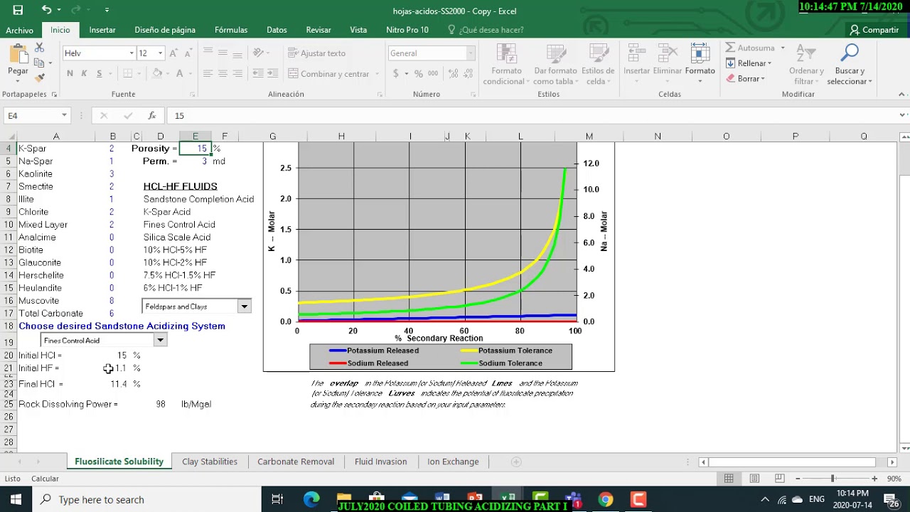Click the Chrome icon in the taskbar
910x512 pixels.
point(606,499)
